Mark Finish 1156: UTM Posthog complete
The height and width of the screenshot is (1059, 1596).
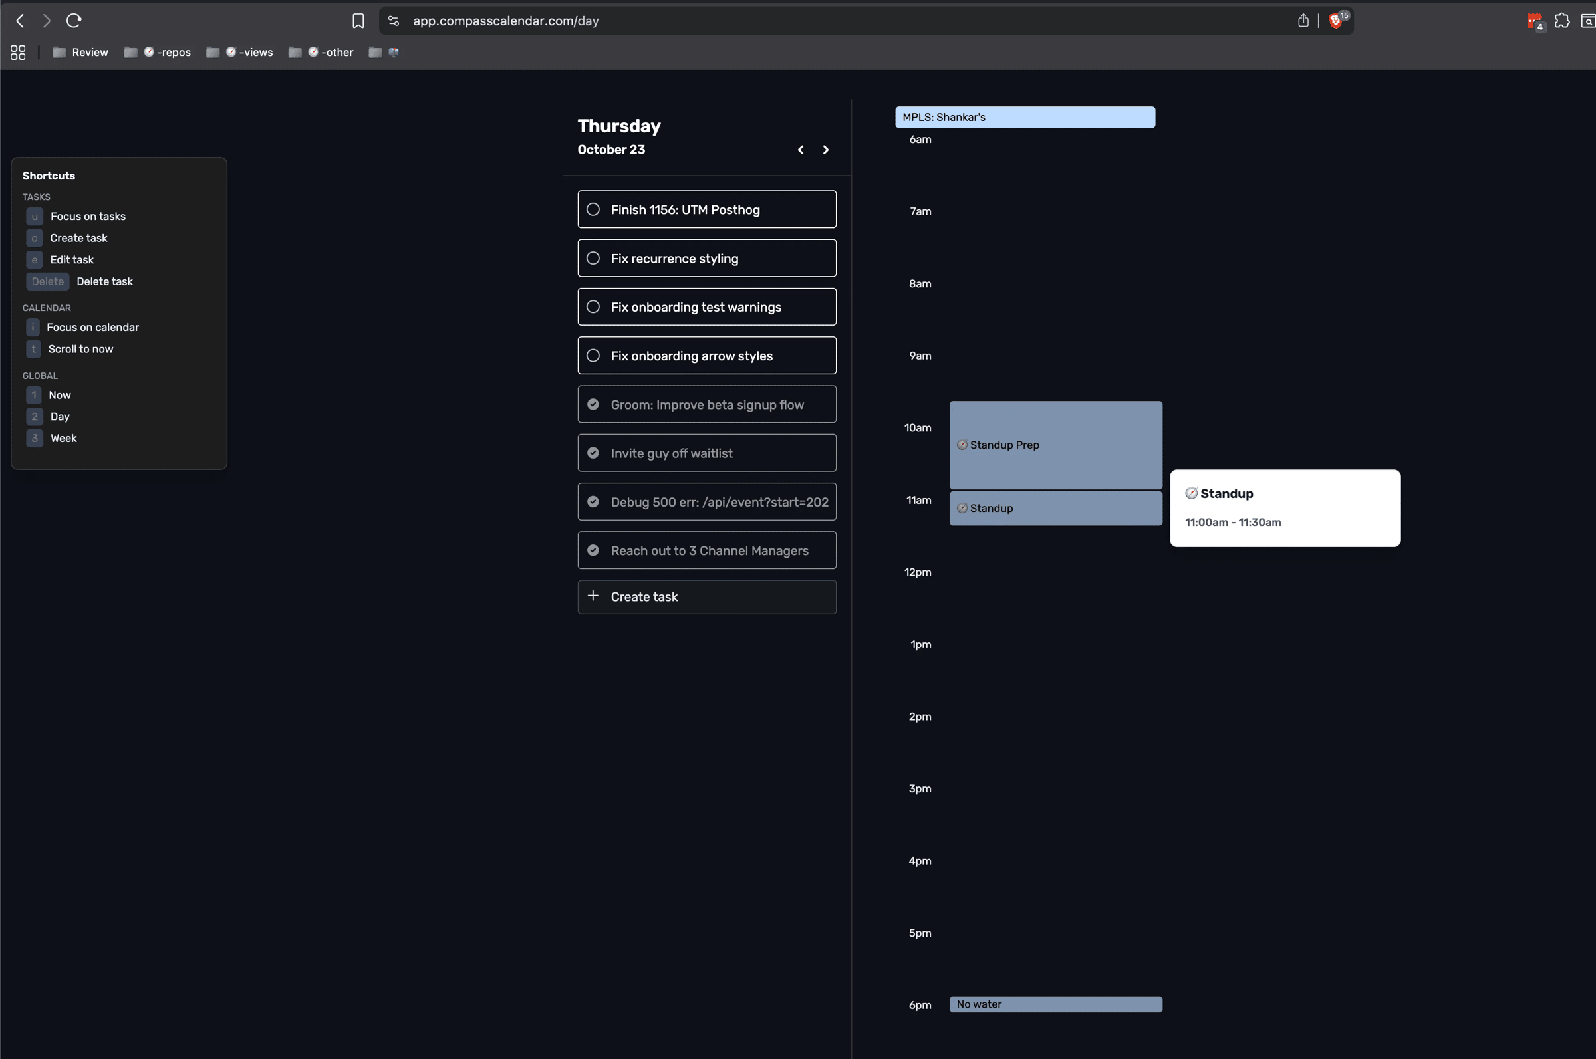point(593,209)
